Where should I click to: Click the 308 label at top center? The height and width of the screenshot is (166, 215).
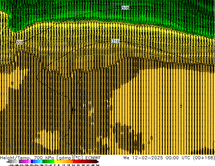click(x=125, y=8)
